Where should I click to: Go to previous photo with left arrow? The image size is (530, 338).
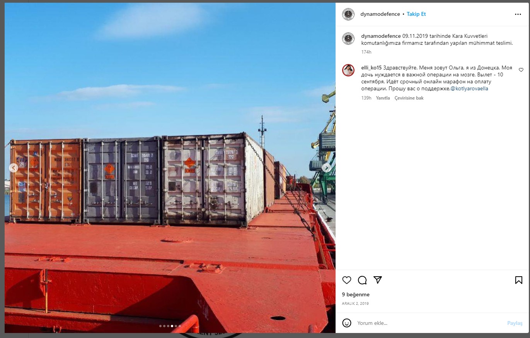(x=14, y=168)
